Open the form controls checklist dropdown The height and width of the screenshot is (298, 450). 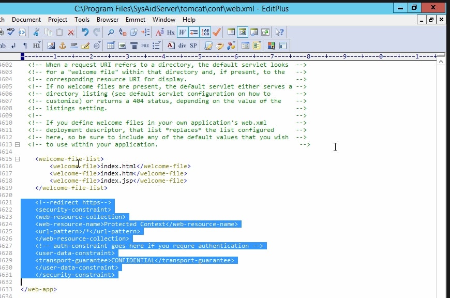(257, 46)
